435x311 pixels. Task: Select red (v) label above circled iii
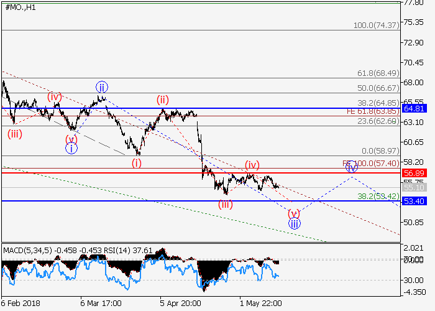pyautogui.click(x=294, y=213)
